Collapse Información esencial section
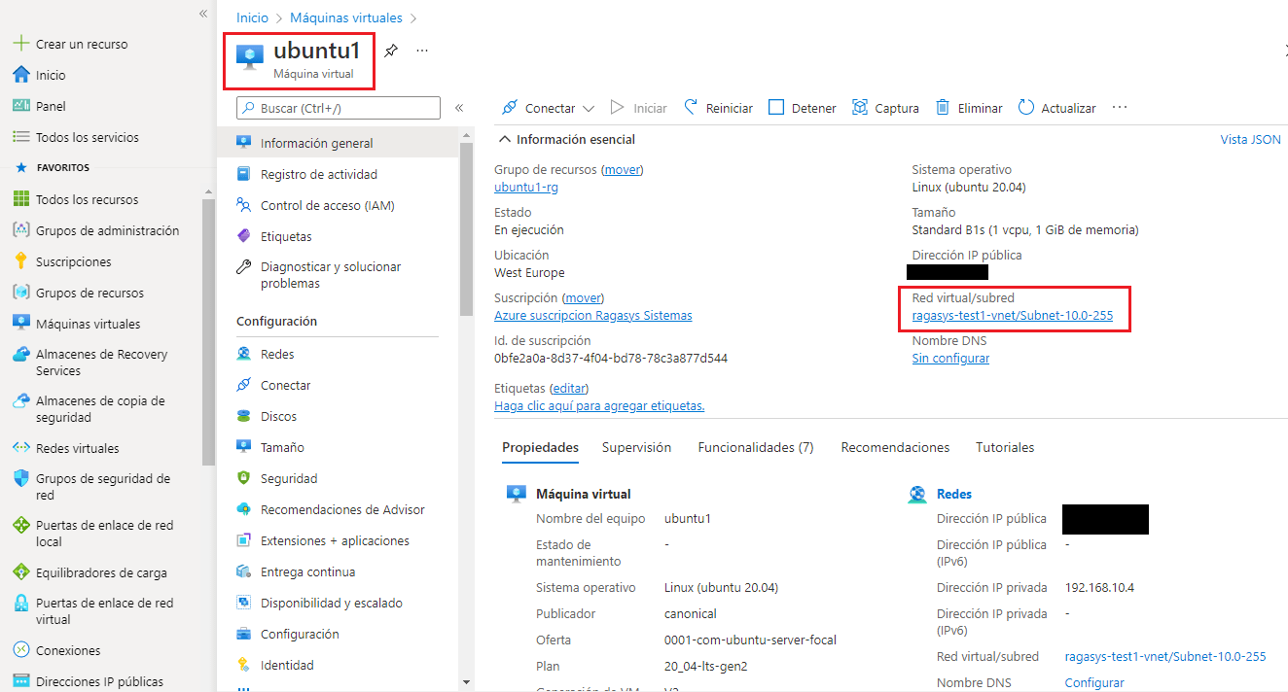Viewport: 1288px width, 692px height. tap(505, 139)
